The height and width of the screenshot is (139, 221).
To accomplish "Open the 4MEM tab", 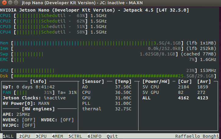I will [x=58, y=136].
